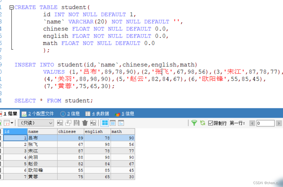The image size is (283, 187).
Task: Sort by the id column header
Action: pos(15,132)
